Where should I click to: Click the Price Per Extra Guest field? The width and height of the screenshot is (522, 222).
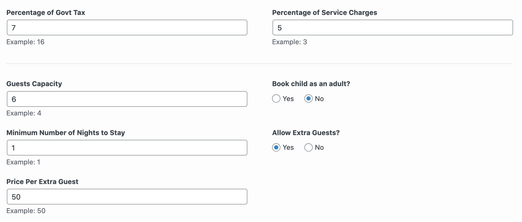pos(127,197)
